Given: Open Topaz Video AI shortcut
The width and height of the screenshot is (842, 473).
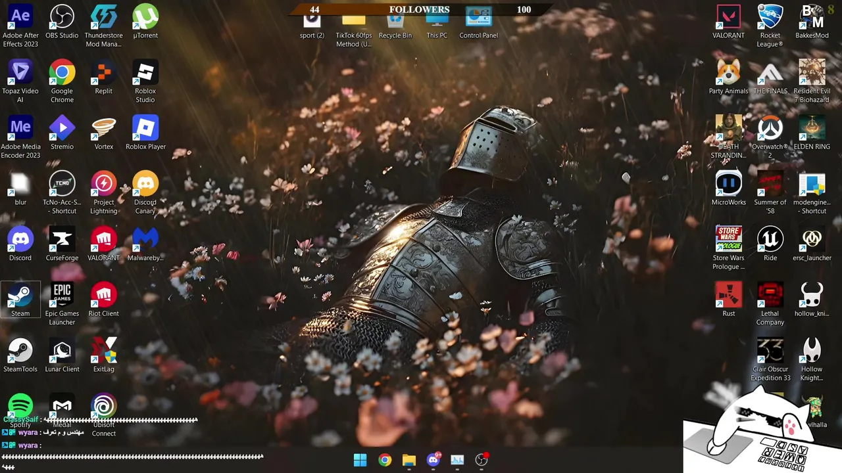Looking at the screenshot, I should tap(20, 81).
